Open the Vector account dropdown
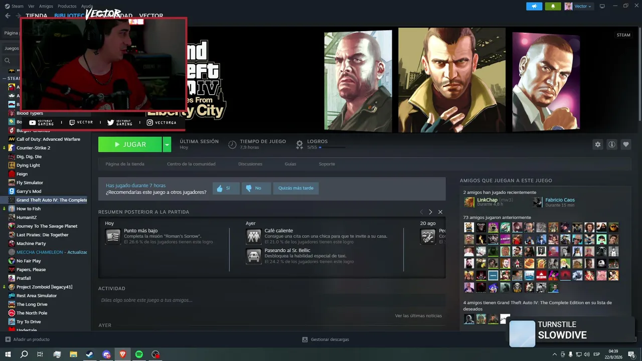The width and height of the screenshot is (642, 361). point(578,6)
